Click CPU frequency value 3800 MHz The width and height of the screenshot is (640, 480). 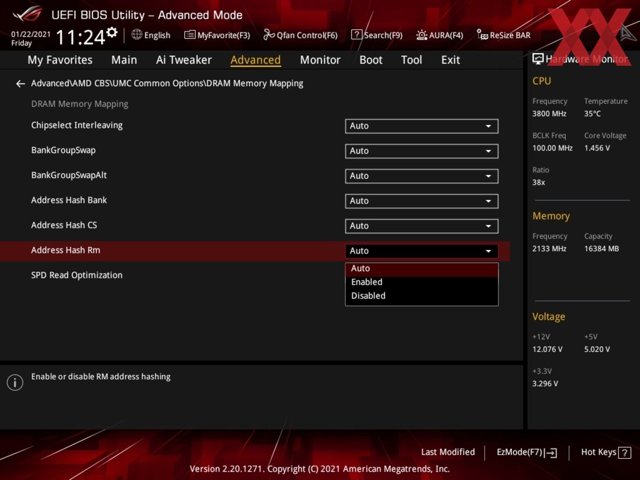549,114
